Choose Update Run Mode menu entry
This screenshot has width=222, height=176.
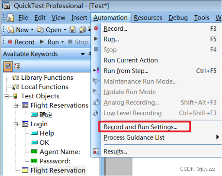[x=156, y=92]
